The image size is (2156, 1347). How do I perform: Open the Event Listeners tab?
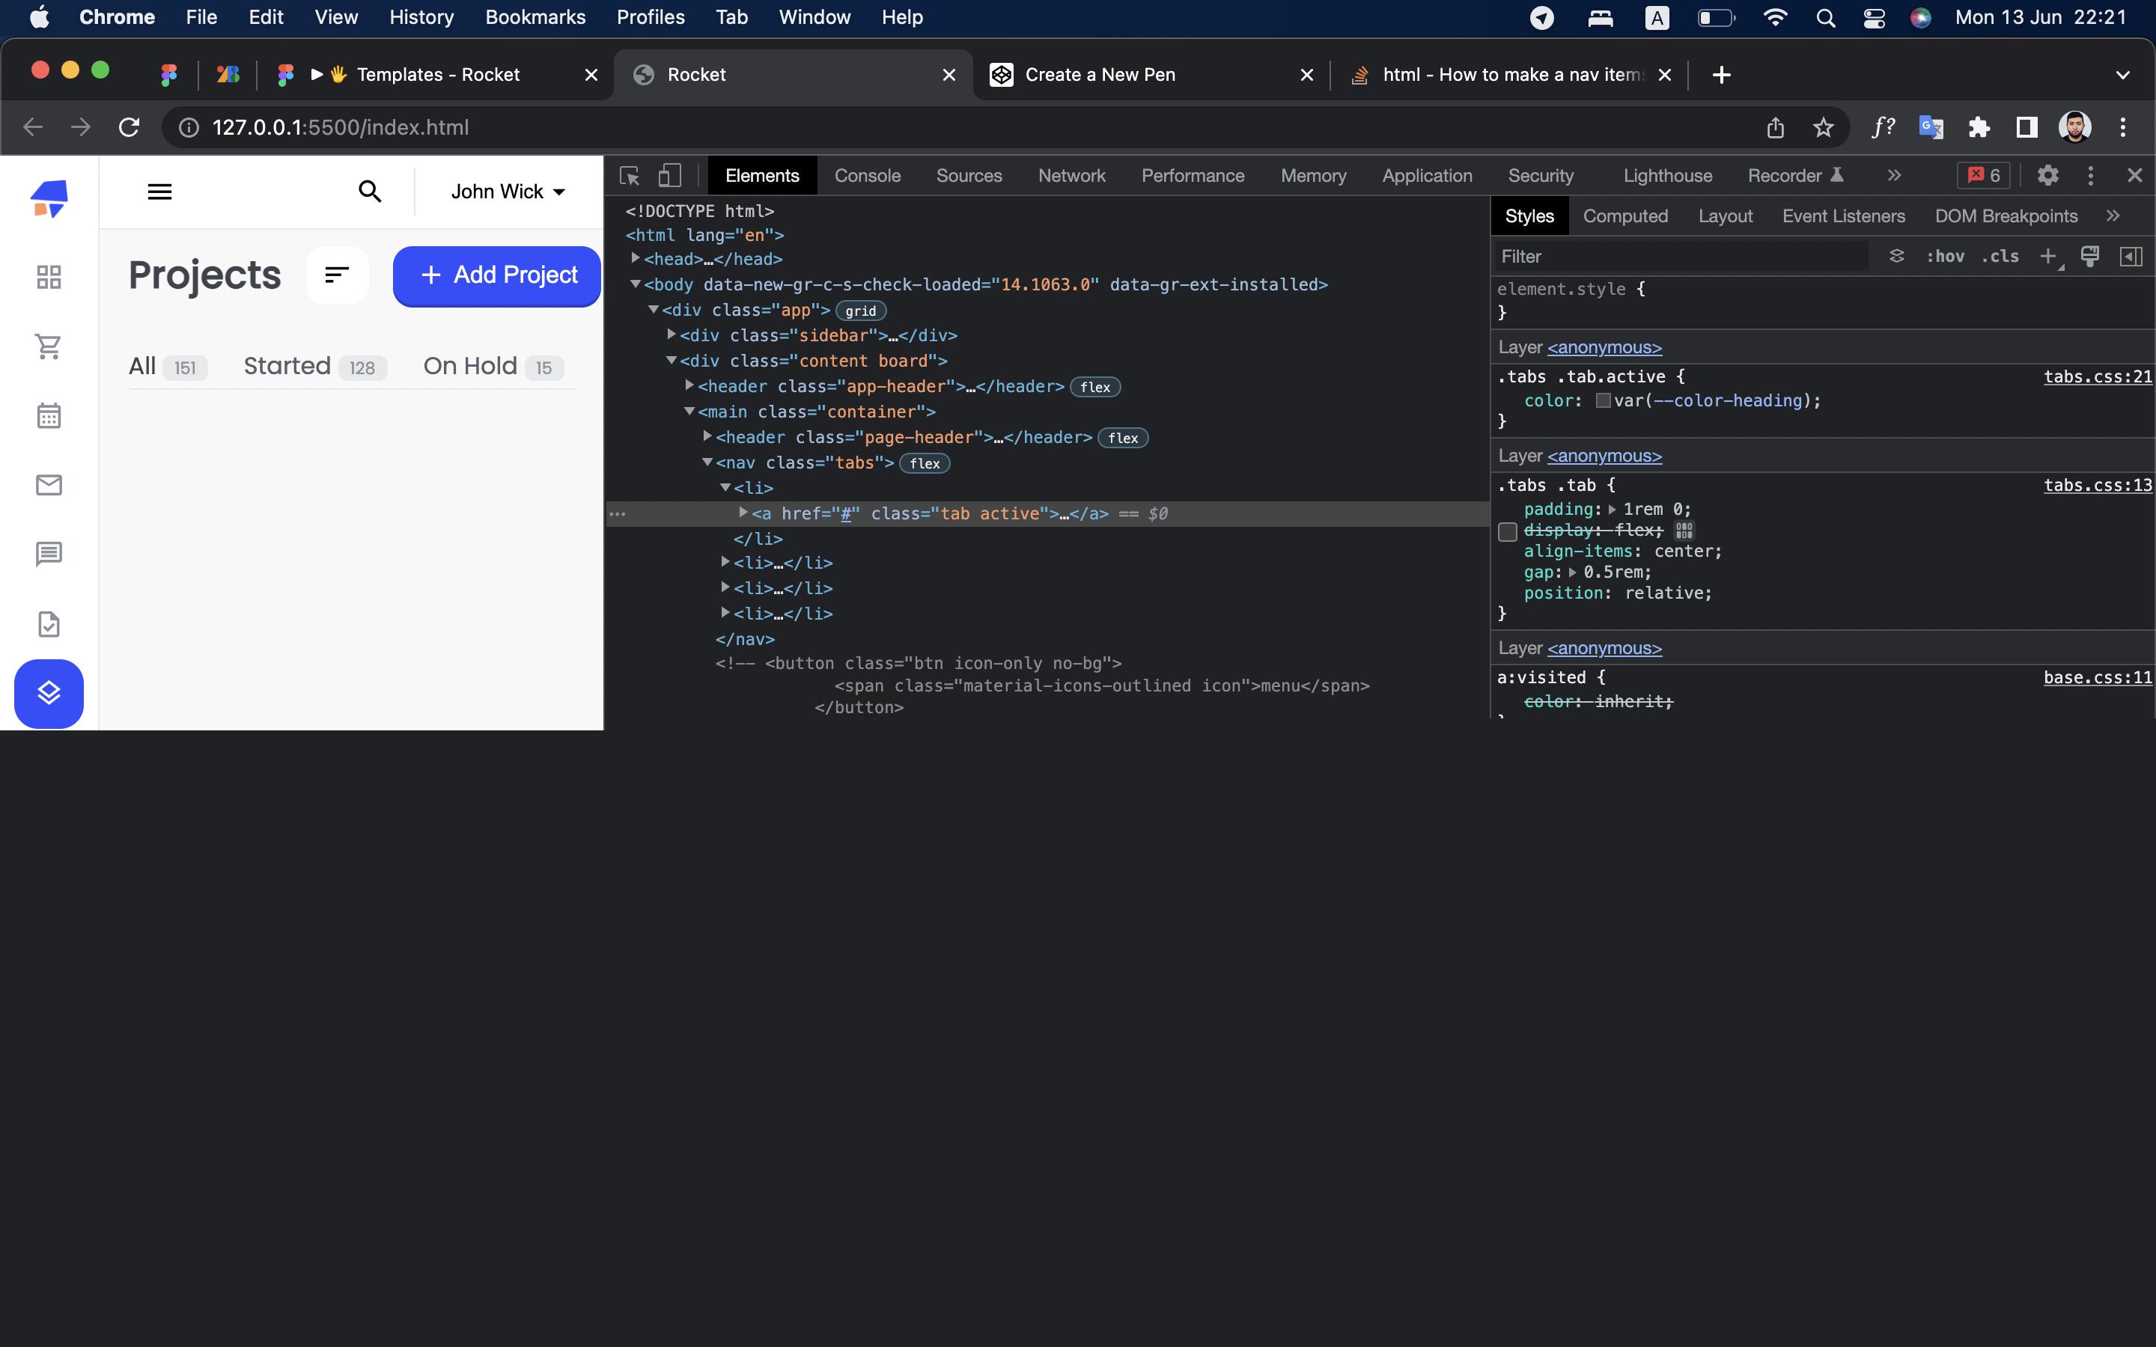coord(1843,216)
